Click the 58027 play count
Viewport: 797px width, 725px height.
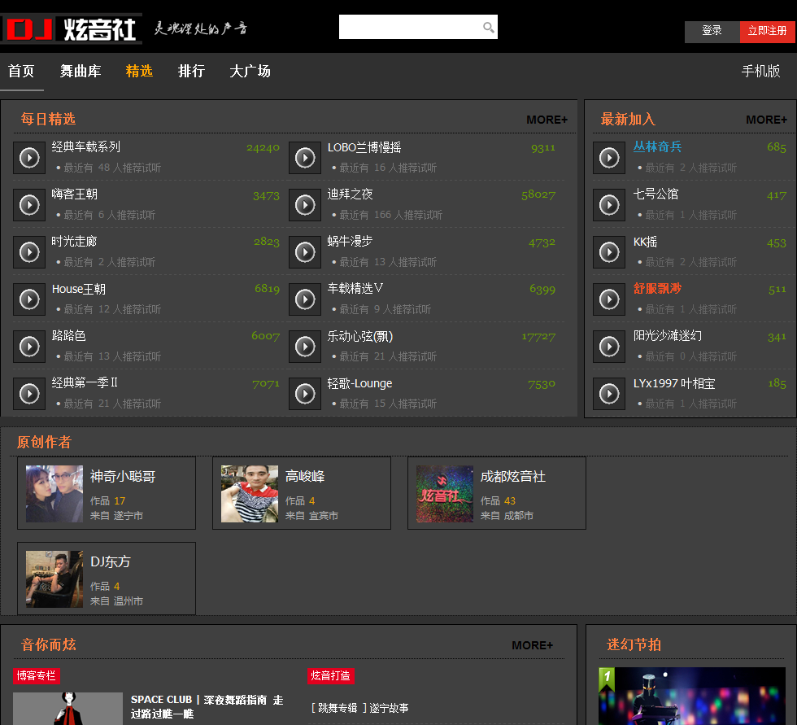(x=538, y=195)
